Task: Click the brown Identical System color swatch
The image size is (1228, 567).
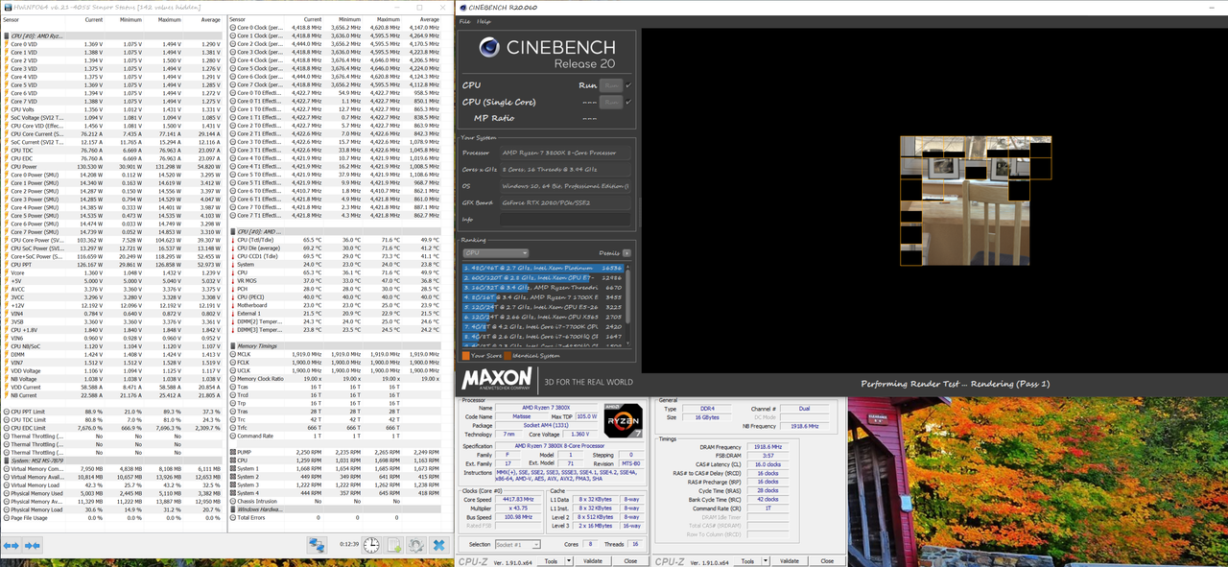Action: (x=508, y=356)
